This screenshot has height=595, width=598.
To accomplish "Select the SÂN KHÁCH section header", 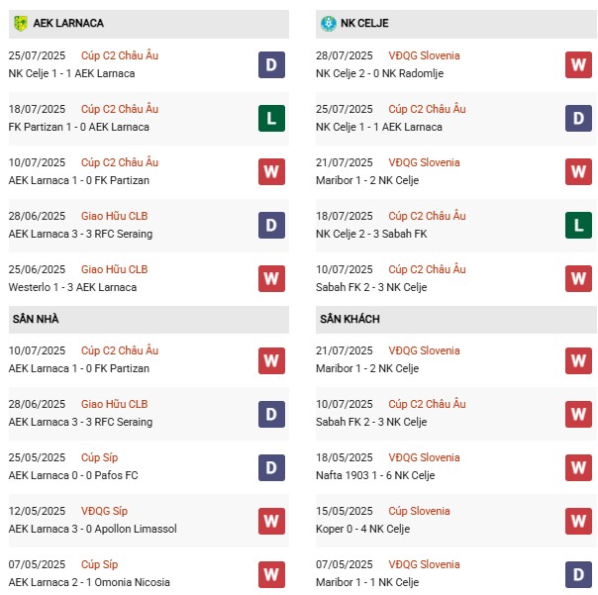I will coord(349,319).
